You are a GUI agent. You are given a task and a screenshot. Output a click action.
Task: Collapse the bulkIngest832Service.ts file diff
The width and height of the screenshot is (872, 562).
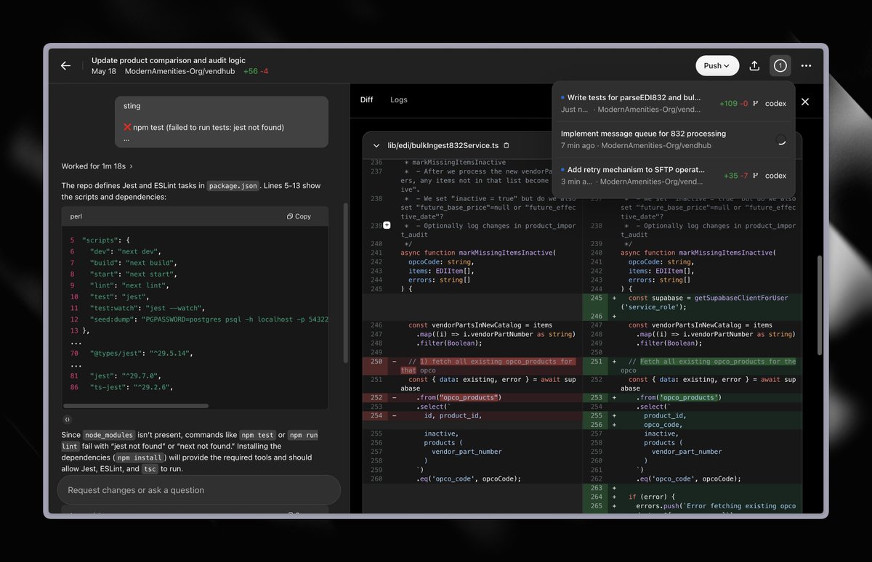376,145
